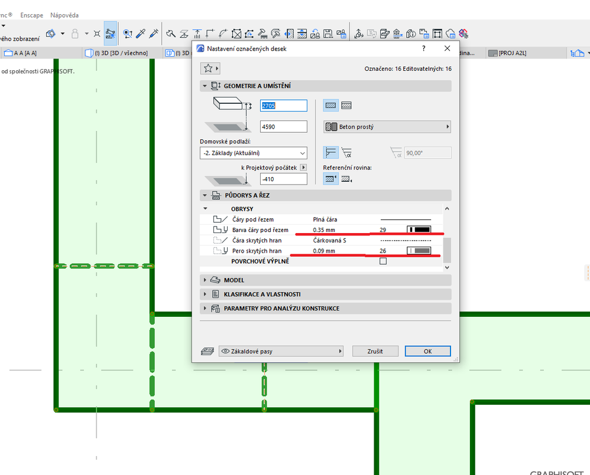Viewport: 590px width, 475px height.
Task: Click the OK button
Action: 427,351
